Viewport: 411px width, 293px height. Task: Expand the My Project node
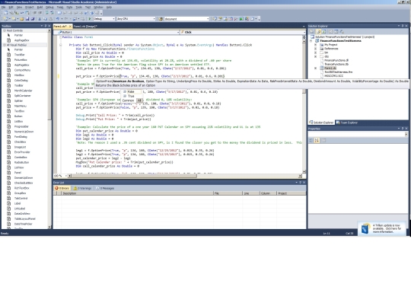click(x=315, y=45)
